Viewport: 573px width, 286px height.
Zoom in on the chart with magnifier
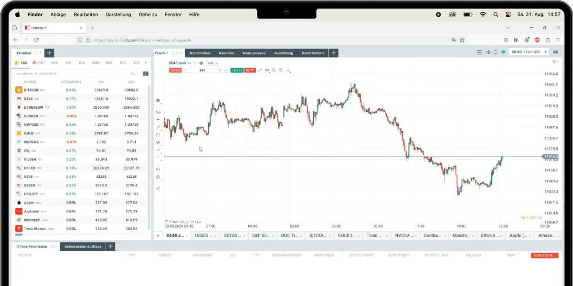273,70
